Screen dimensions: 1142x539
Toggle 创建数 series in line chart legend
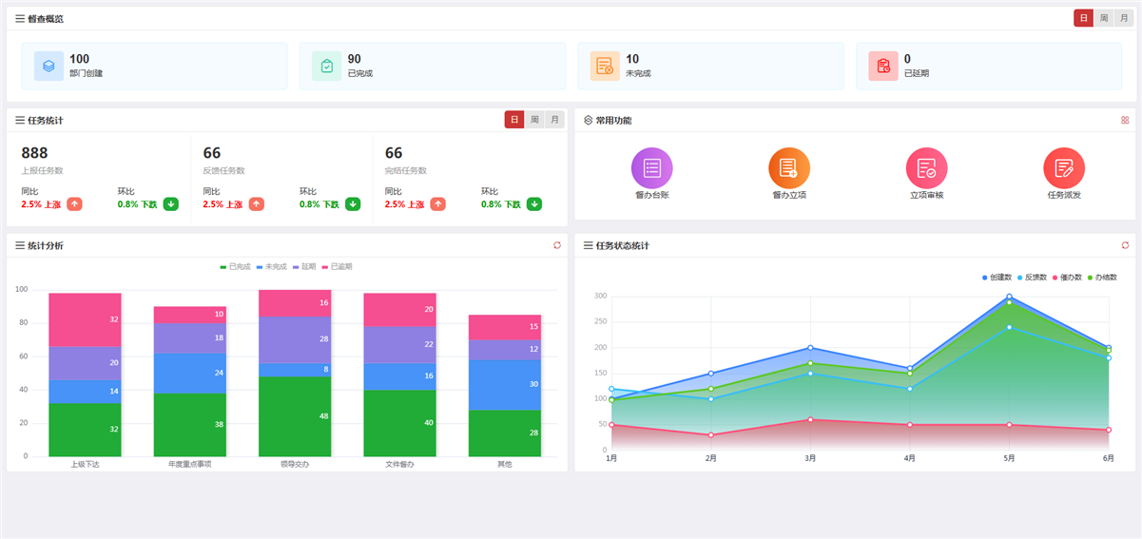(x=997, y=278)
